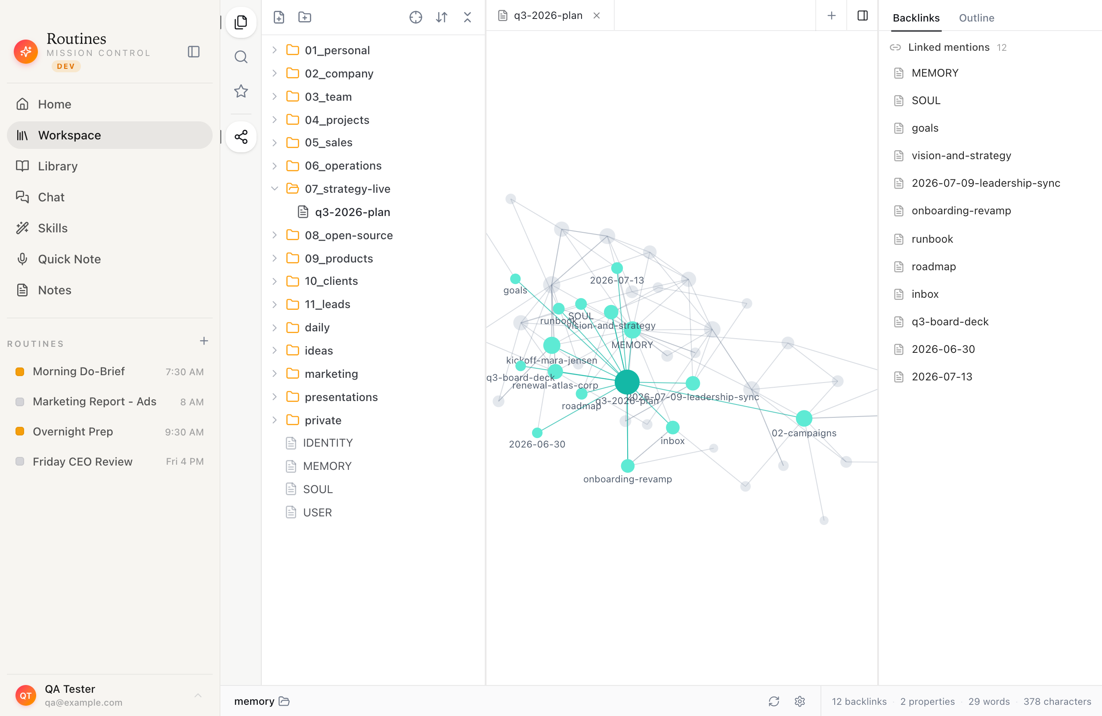Open settings gear in status bar
Viewport: 1102px width, 716px height.
point(800,701)
